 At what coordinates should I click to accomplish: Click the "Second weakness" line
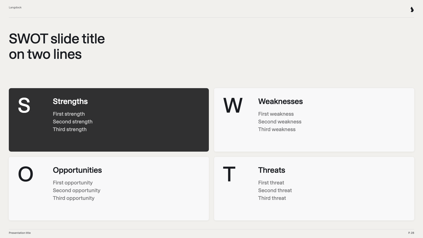pos(280,122)
